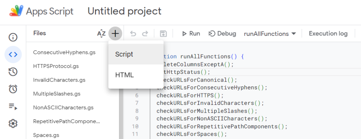
Task: Open the runAllFunctions function dropdown
Action: coord(270,34)
